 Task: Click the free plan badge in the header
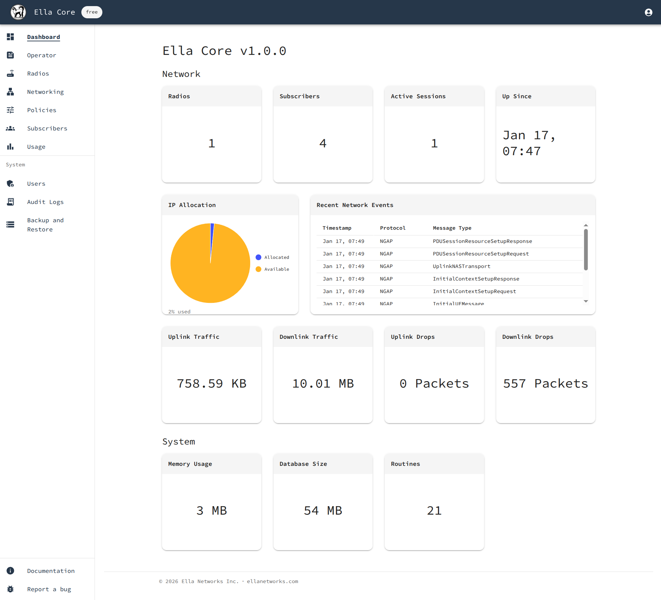92,12
